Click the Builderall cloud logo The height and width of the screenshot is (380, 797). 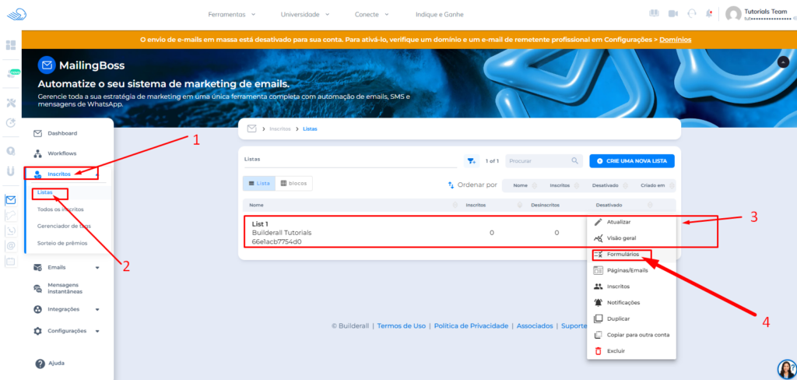(15, 14)
